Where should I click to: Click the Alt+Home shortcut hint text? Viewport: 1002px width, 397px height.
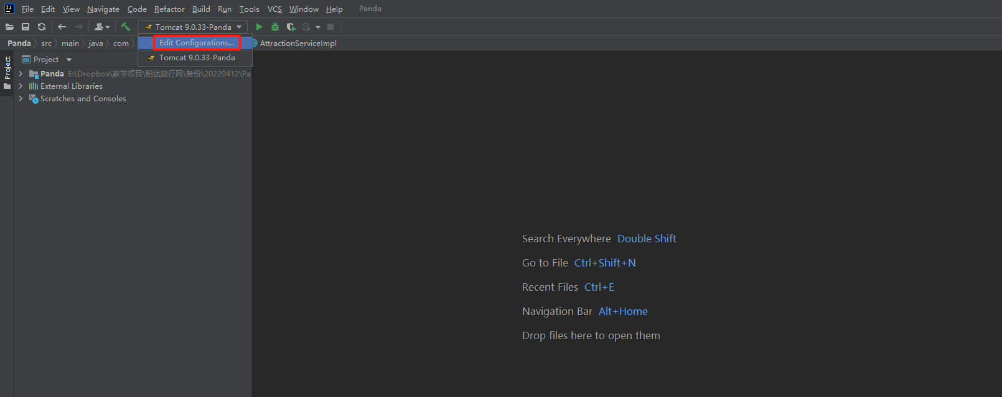coord(623,311)
